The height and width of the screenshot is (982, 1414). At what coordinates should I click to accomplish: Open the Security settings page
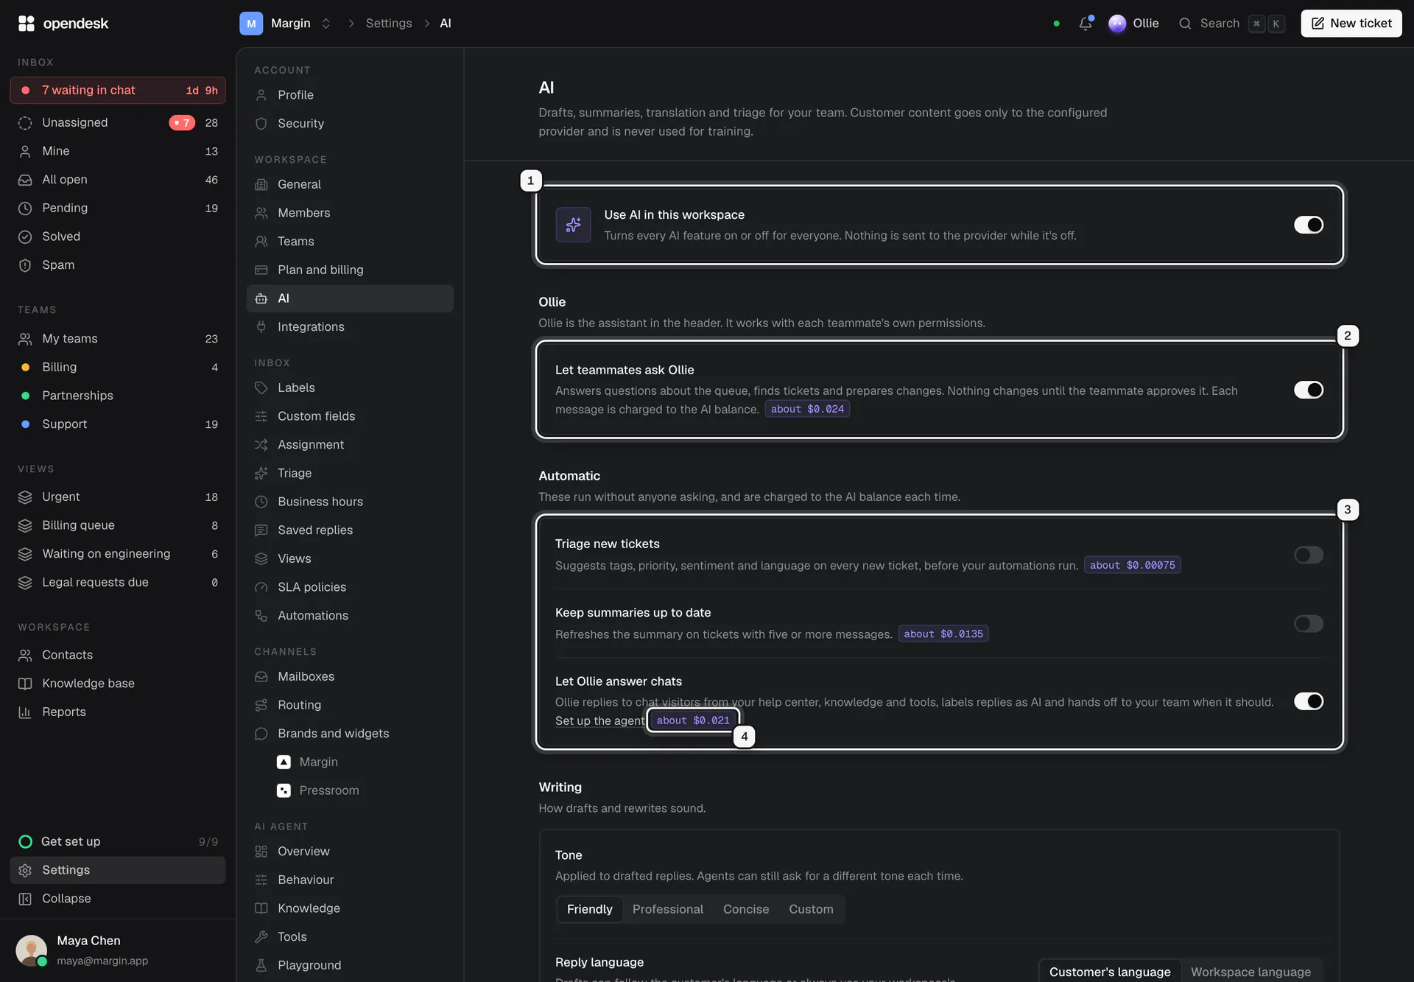pos(350,124)
